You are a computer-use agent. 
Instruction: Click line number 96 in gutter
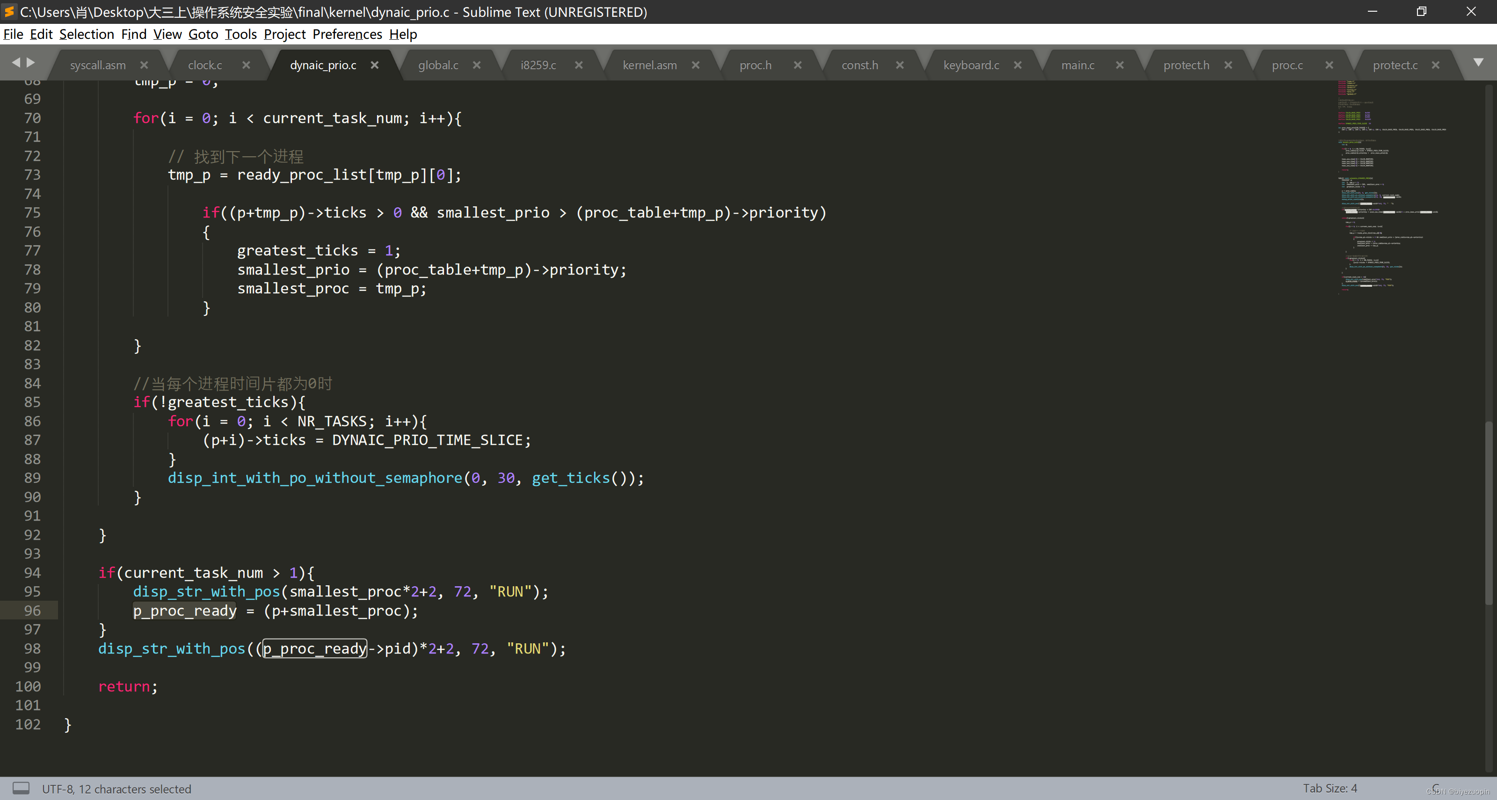pos(33,610)
